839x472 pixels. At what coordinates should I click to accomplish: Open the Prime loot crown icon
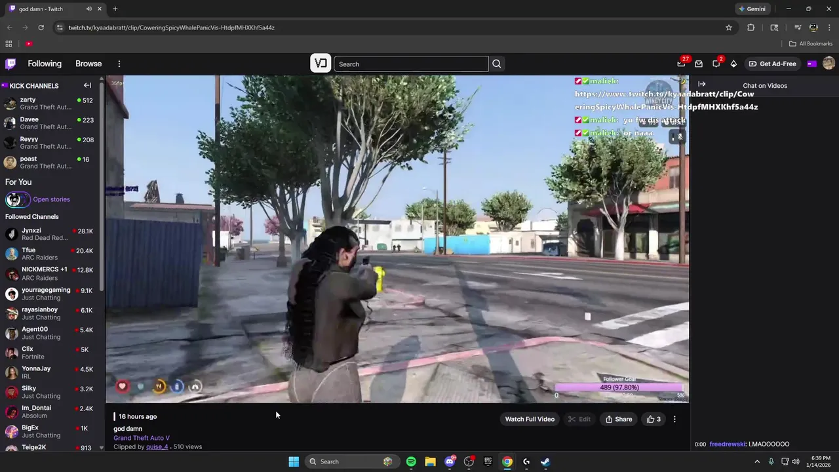pyautogui.click(x=699, y=64)
